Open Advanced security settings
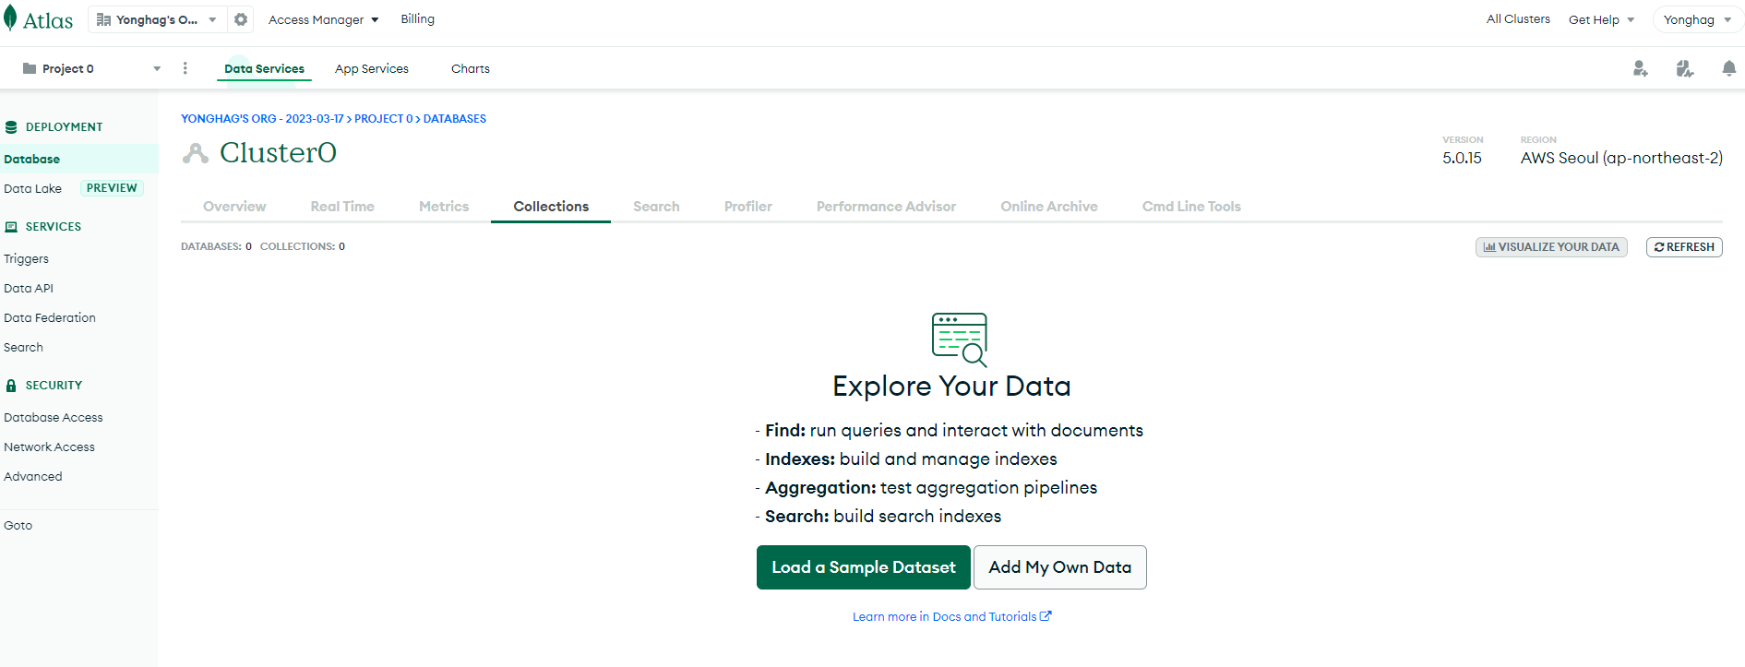The width and height of the screenshot is (1745, 667). point(33,477)
